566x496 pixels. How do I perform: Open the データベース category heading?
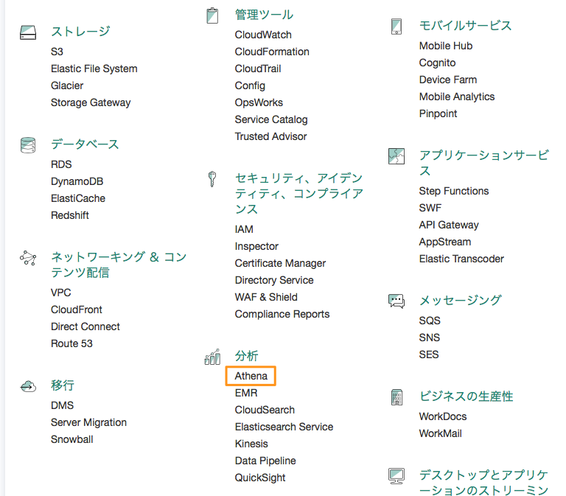click(85, 144)
